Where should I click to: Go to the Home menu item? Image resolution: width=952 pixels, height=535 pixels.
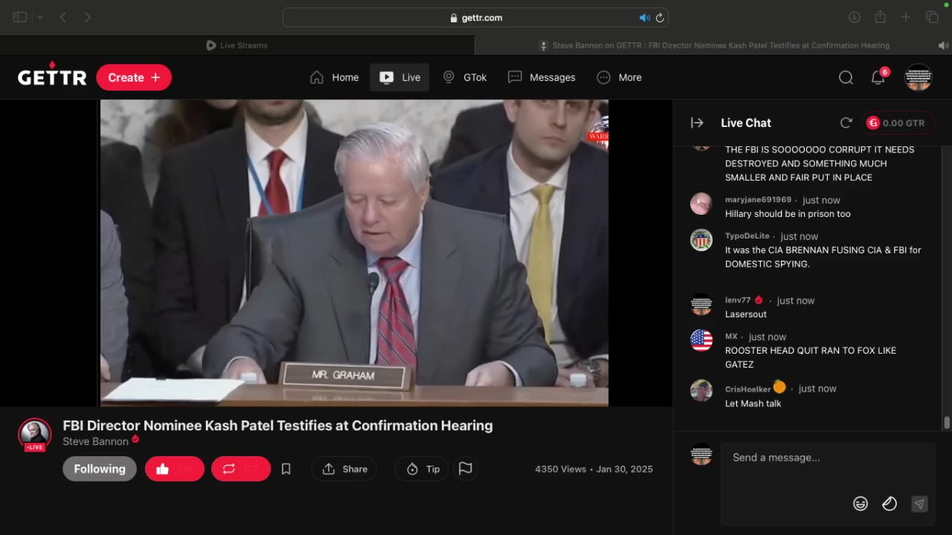coord(335,77)
